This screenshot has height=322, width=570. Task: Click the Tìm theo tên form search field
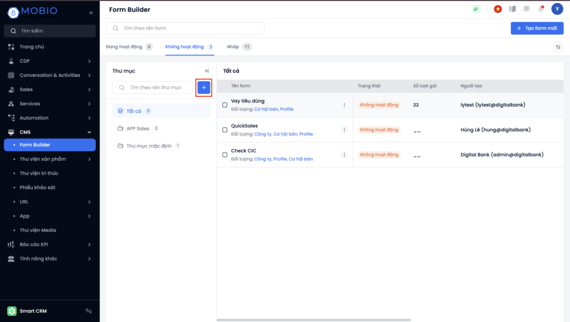[185, 28]
